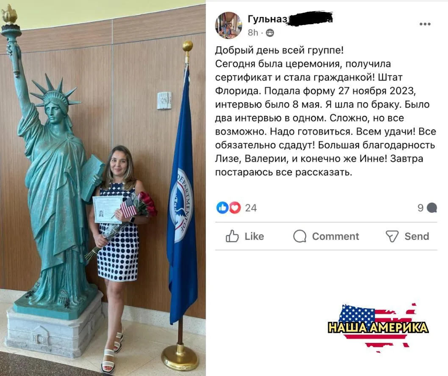Click the thumbs-up icon in Like button
Image resolution: width=448 pixels, height=376 pixels.
pos(232,236)
